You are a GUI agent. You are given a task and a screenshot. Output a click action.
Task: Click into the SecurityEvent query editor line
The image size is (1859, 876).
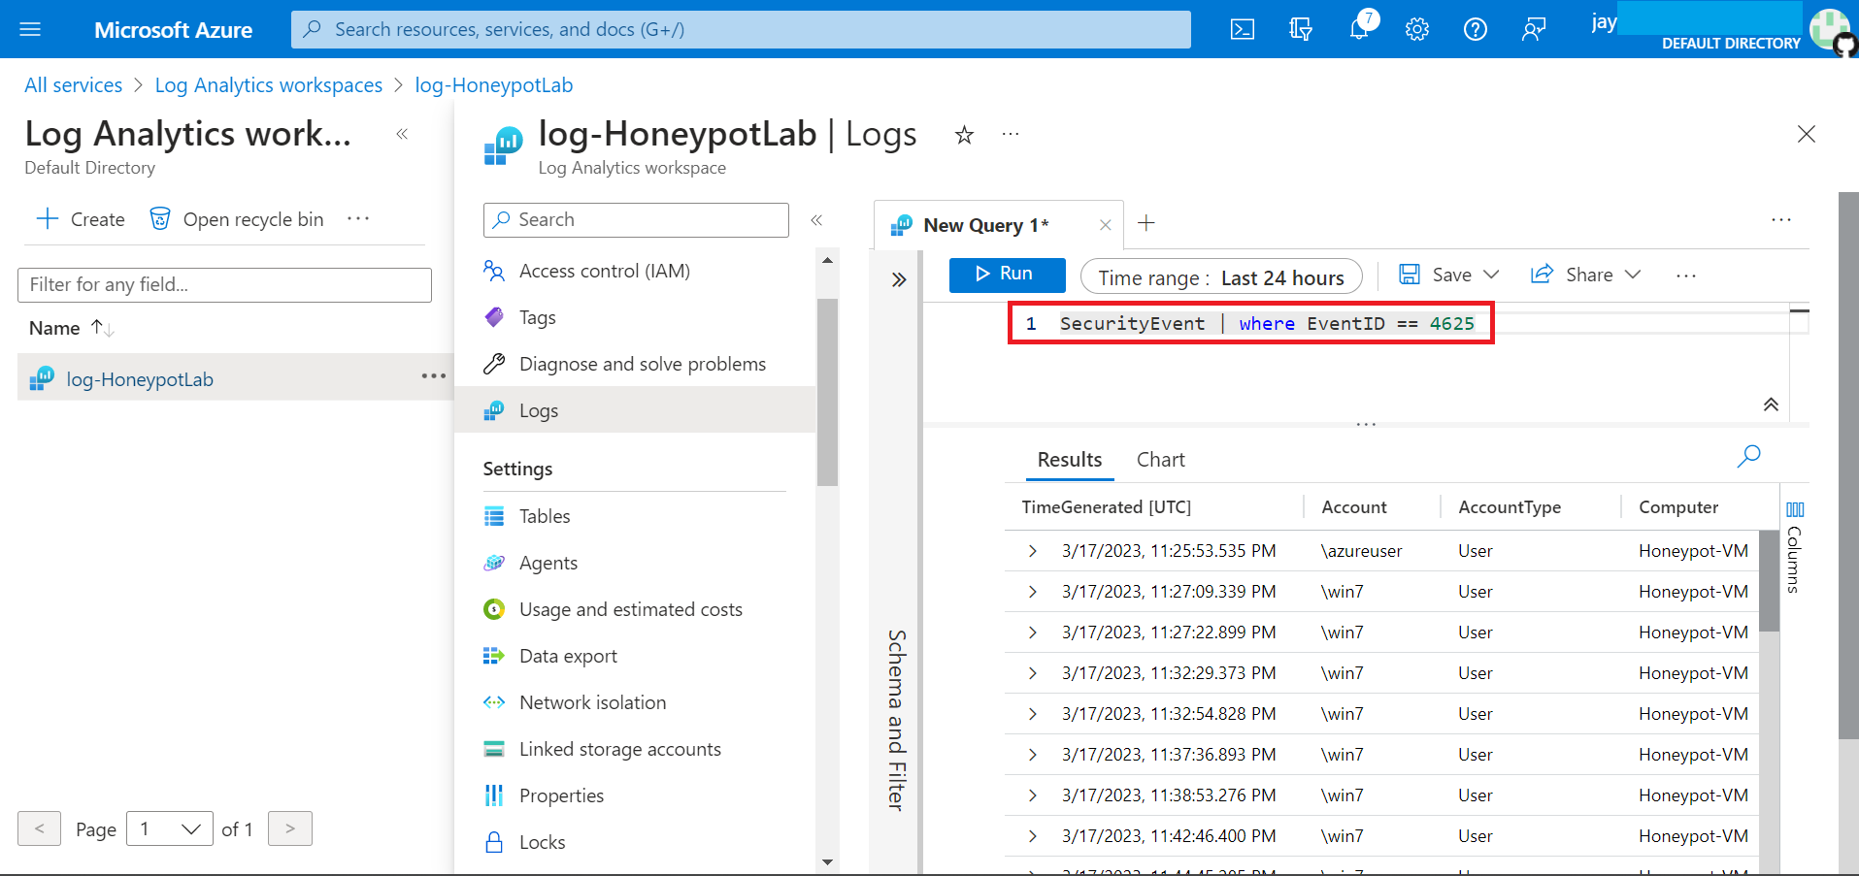tap(1267, 323)
